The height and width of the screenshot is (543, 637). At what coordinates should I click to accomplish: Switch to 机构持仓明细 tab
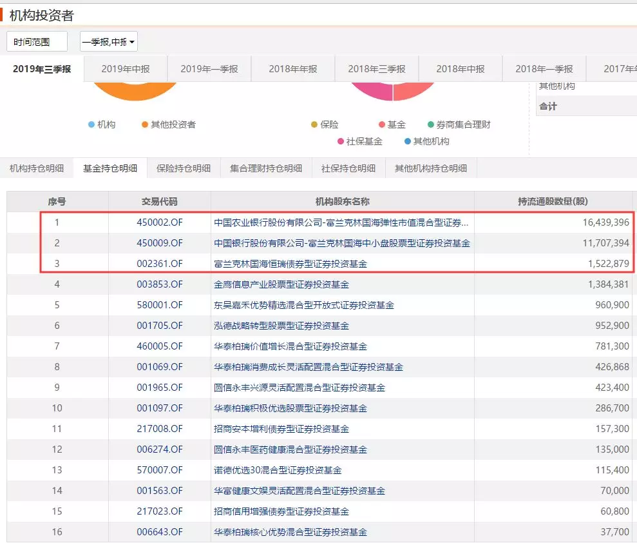pos(37,168)
